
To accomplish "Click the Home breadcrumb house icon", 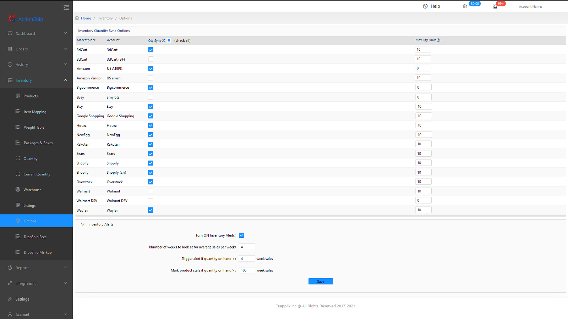I will coord(77,18).
